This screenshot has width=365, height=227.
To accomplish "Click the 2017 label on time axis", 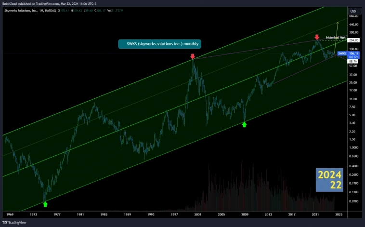I will (292, 214).
